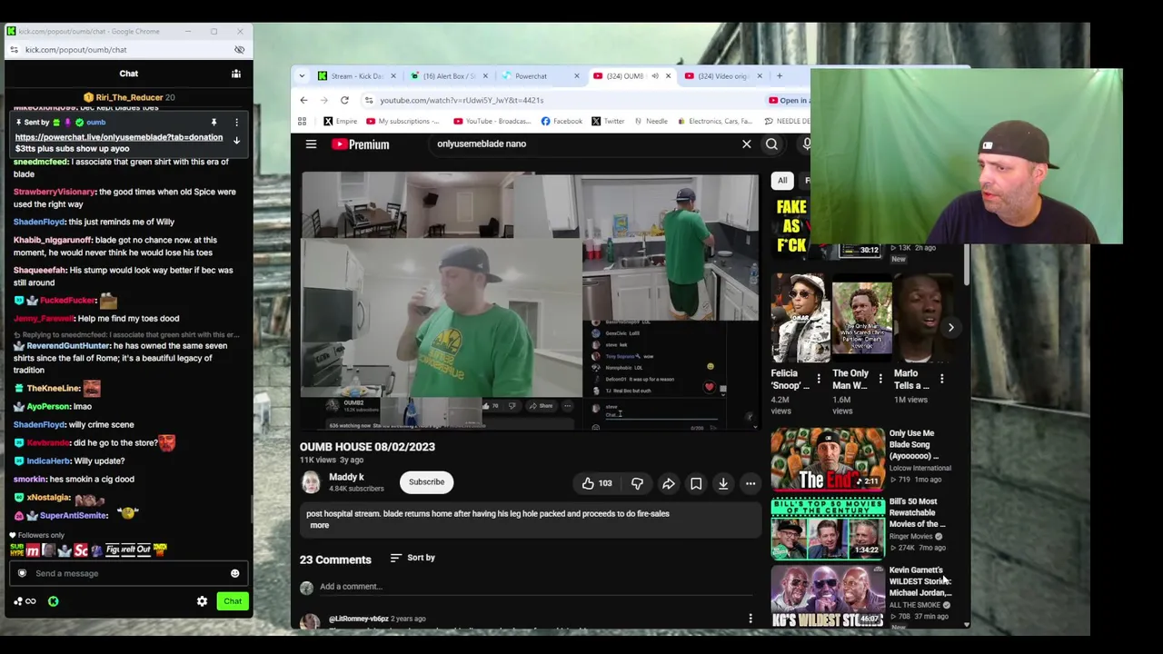Click the green Kick logo below the message box
1163x654 pixels.
click(54, 601)
